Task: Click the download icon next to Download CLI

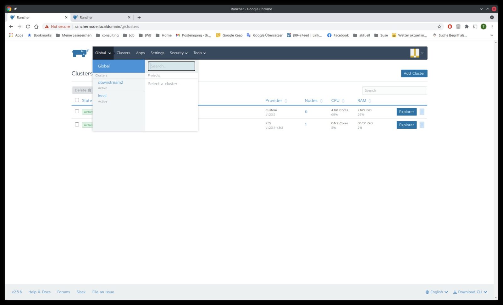Action: 455,292
